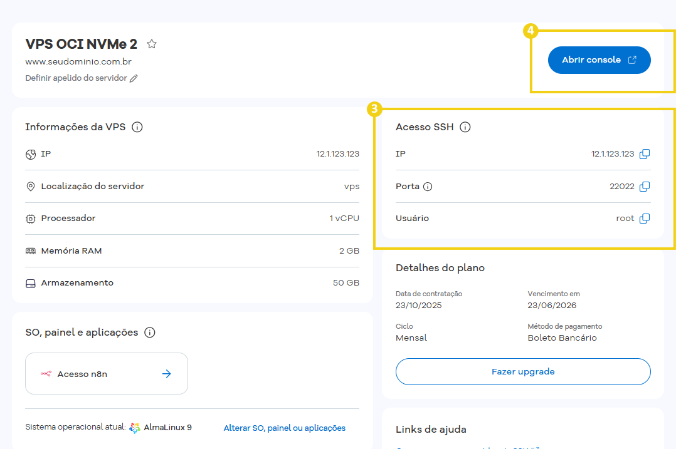This screenshot has height=449, width=676.
Task: Click the Links de ajuda heading
Action: coord(431,429)
